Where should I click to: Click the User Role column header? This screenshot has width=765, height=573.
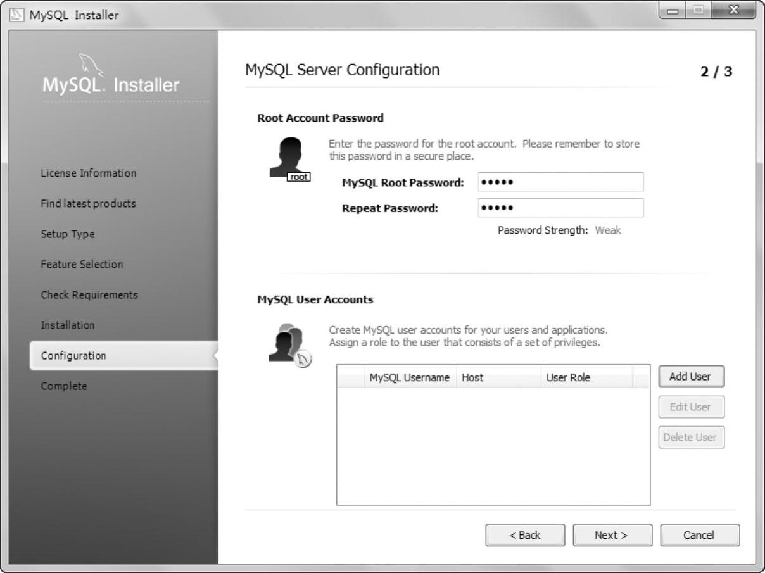coord(568,378)
